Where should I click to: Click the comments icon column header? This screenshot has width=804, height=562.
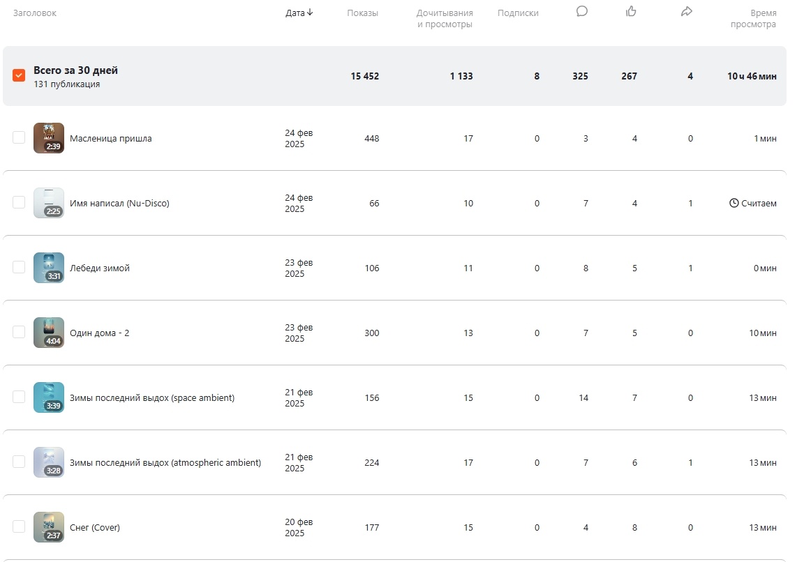click(582, 11)
